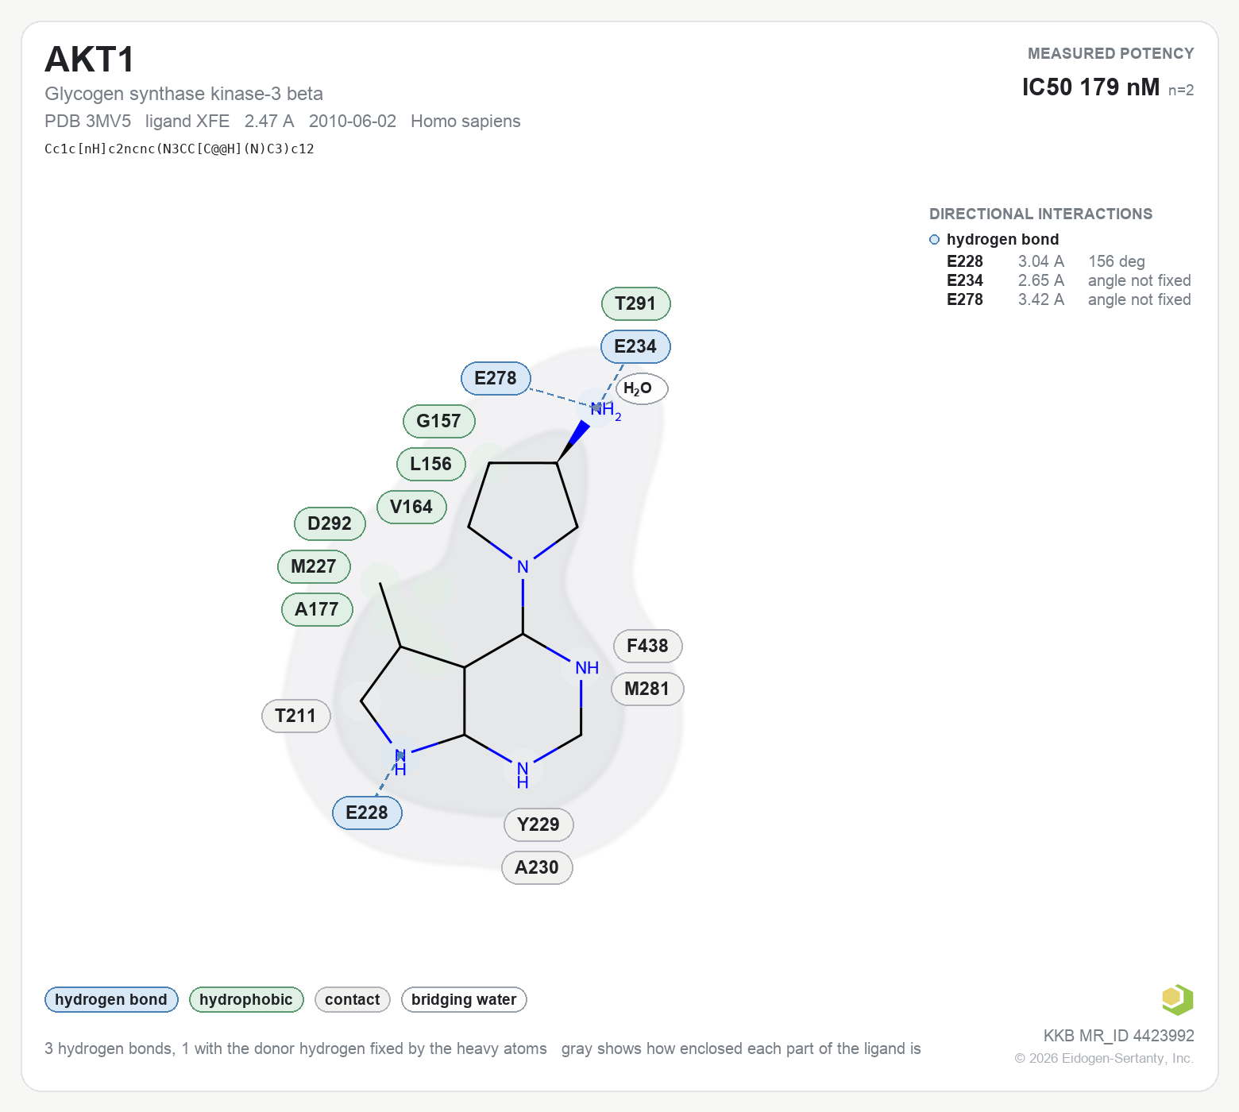Viewport: 1239px width, 1112px height.
Task: Select the M281 residue label
Action: coord(647,689)
